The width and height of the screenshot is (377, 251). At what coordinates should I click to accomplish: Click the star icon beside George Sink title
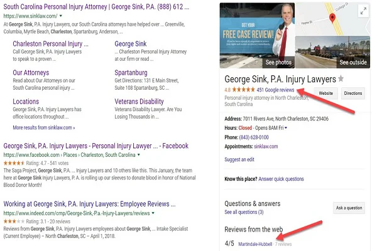[x=341, y=78]
